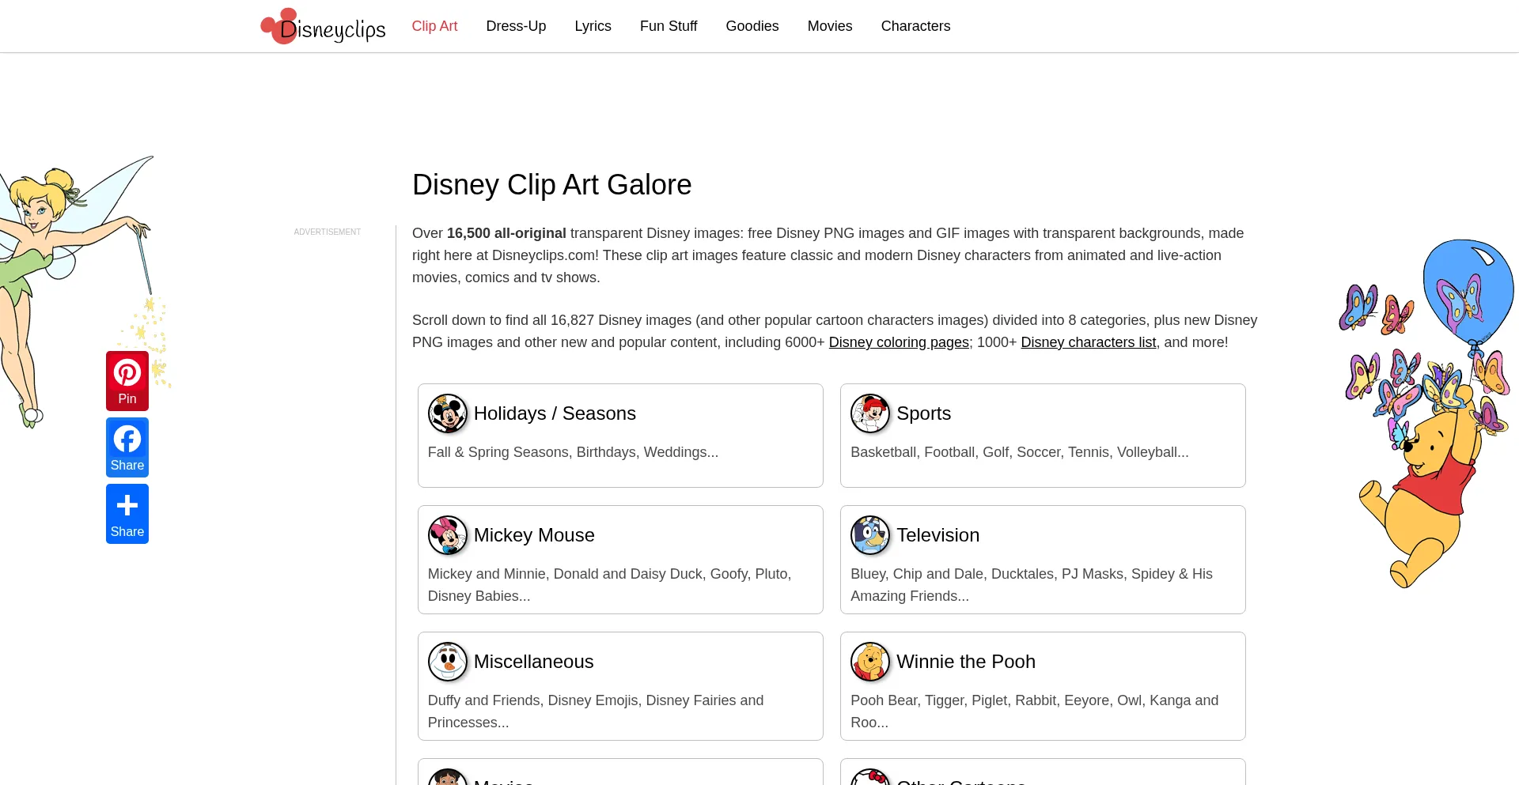Click the 'Fall & Spring Seasons, Birthdays, Weddings...' text

[573, 452]
